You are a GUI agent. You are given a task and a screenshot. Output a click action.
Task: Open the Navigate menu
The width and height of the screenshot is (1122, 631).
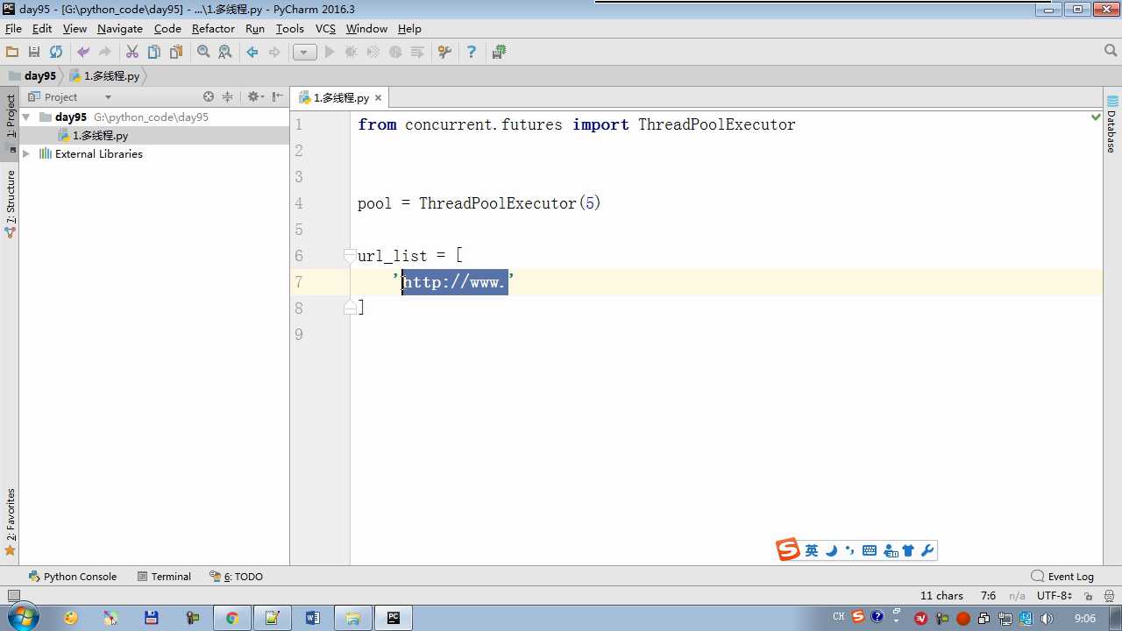coord(120,29)
